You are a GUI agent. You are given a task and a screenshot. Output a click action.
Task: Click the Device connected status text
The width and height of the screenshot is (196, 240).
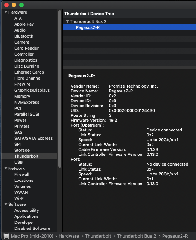(x=164, y=130)
